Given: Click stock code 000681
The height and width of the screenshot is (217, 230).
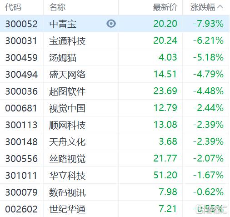Looking at the screenshot, I should pyautogui.click(x=21, y=108).
